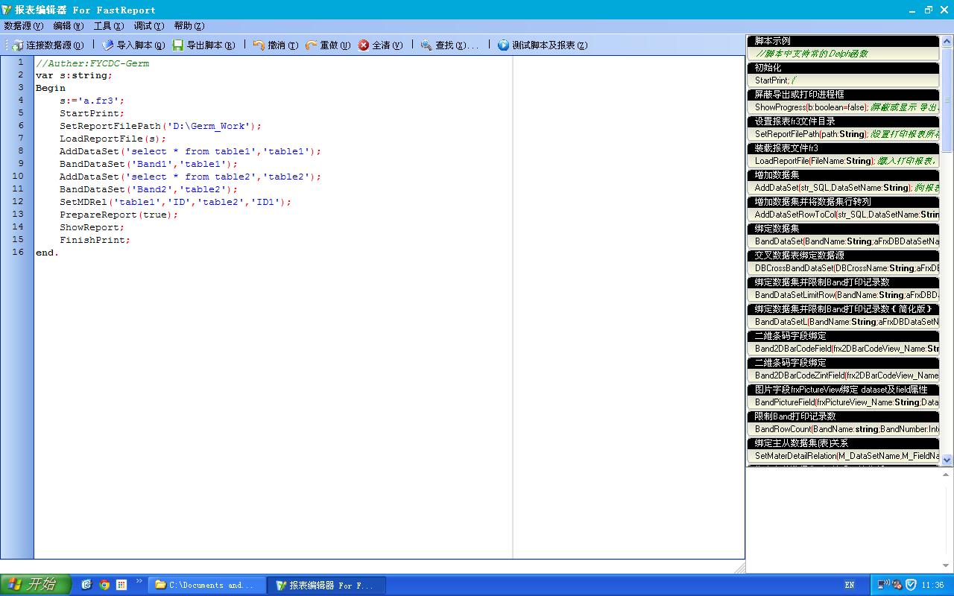Click code line var s:string;
The width and height of the screenshot is (954, 596).
click(75, 75)
